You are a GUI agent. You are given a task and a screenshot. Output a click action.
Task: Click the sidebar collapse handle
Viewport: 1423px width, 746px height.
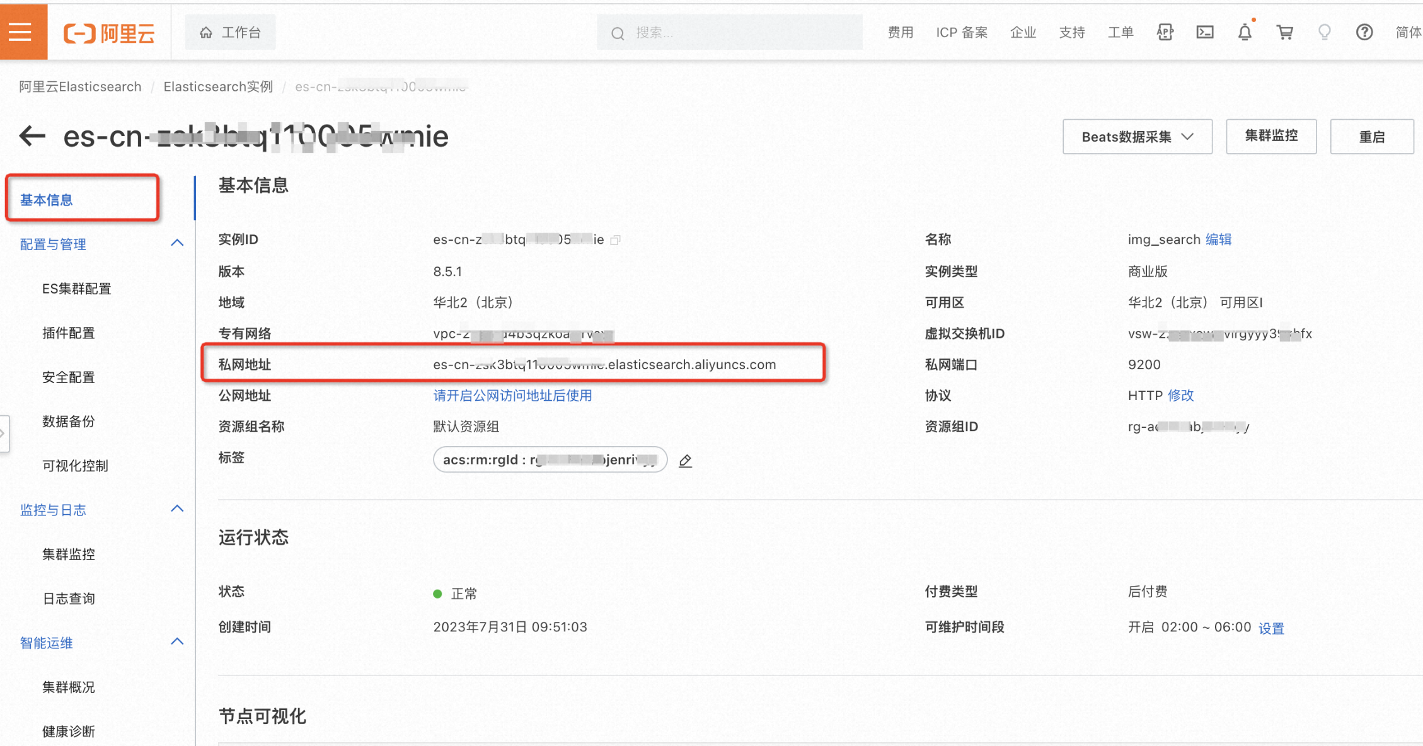(4, 433)
